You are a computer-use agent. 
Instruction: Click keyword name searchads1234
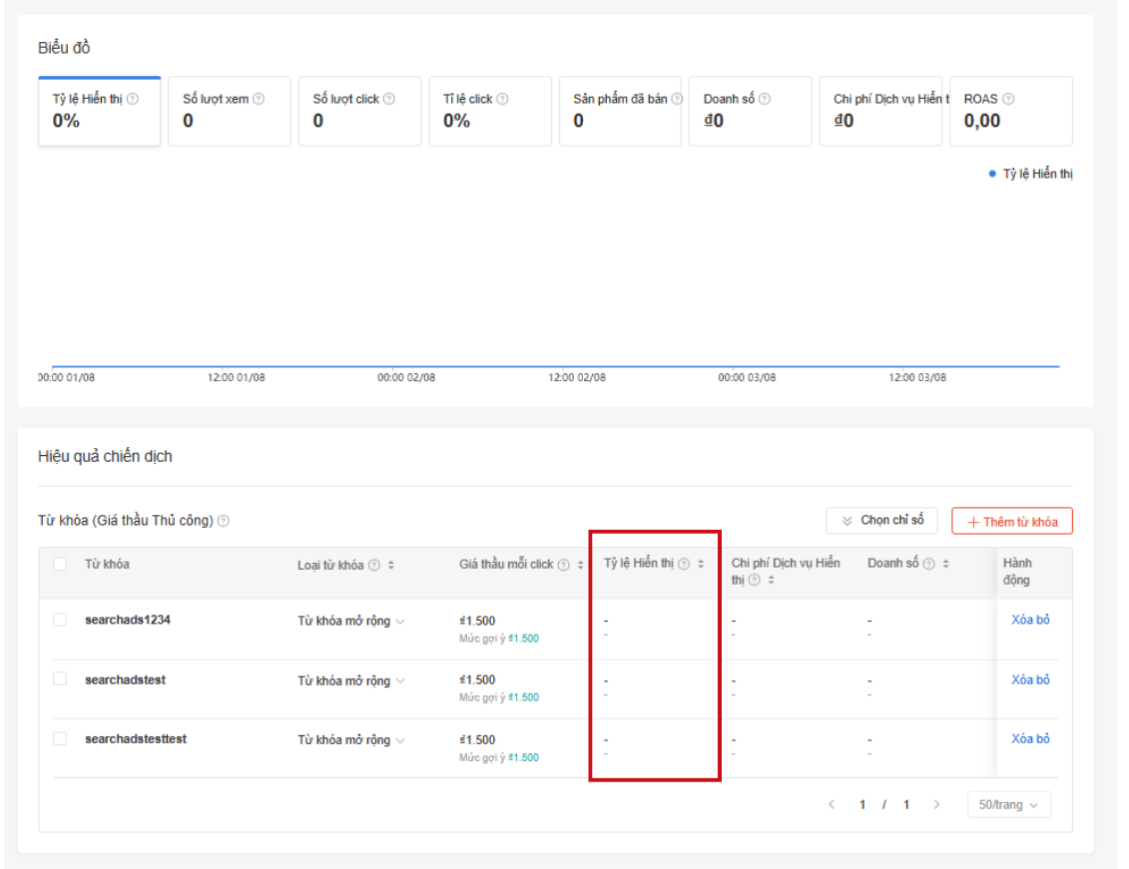point(128,620)
